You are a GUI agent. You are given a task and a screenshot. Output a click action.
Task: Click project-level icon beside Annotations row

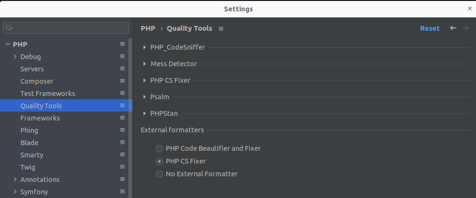122,179
